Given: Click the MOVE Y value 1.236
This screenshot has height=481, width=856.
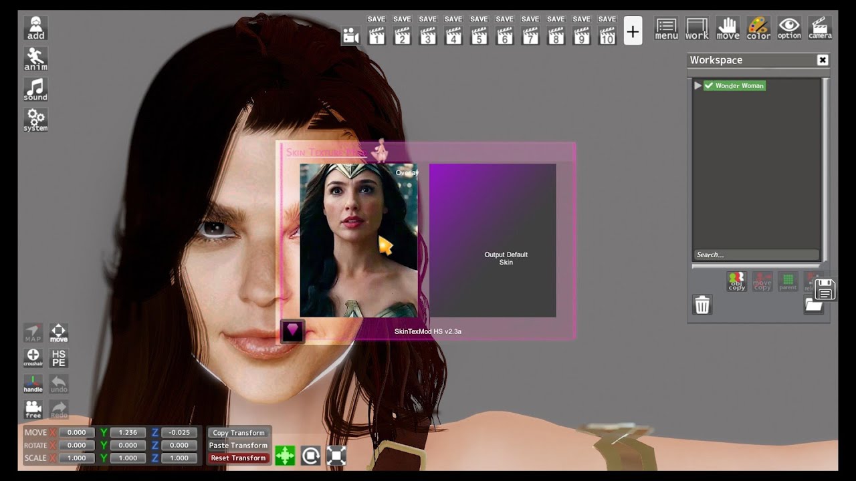Looking at the screenshot, I should tap(128, 432).
